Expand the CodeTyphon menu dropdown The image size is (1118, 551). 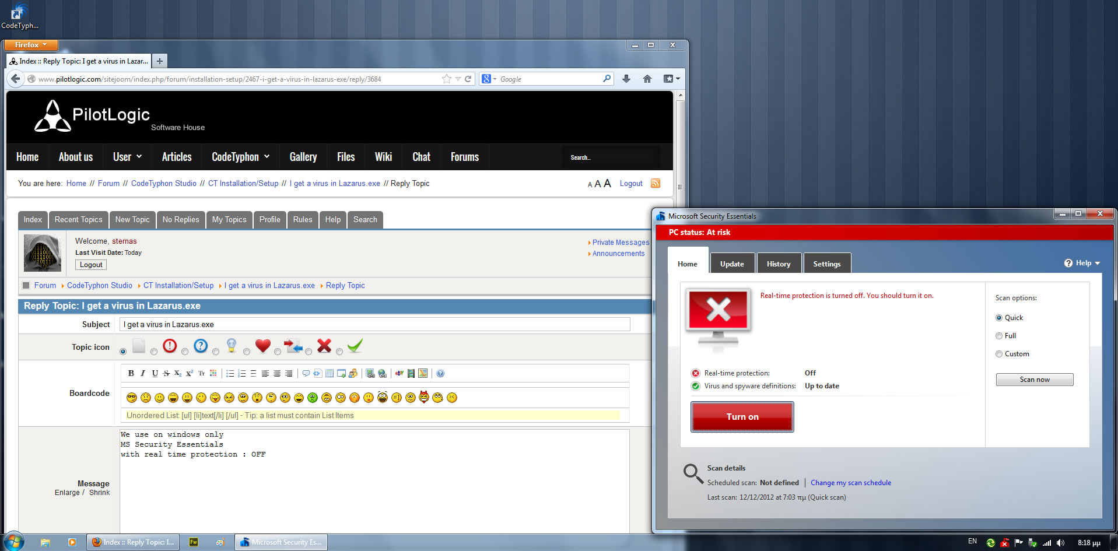[240, 157]
